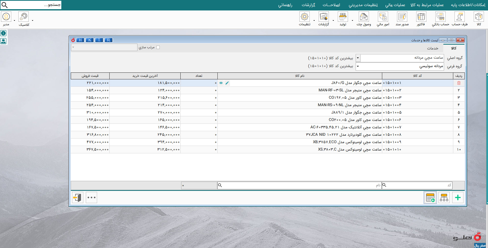Open dropdown arrow next to کلاسیک

click(x=32, y=20)
